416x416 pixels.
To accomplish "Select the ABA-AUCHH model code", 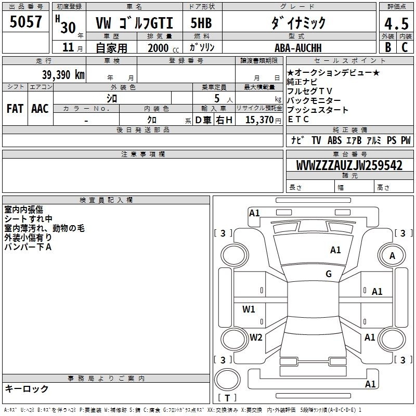I will tap(298, 47).
